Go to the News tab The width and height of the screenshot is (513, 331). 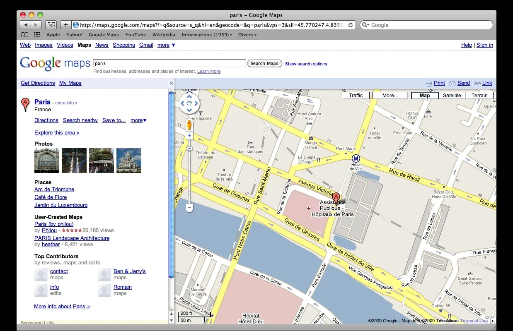[x=102, y=45]
